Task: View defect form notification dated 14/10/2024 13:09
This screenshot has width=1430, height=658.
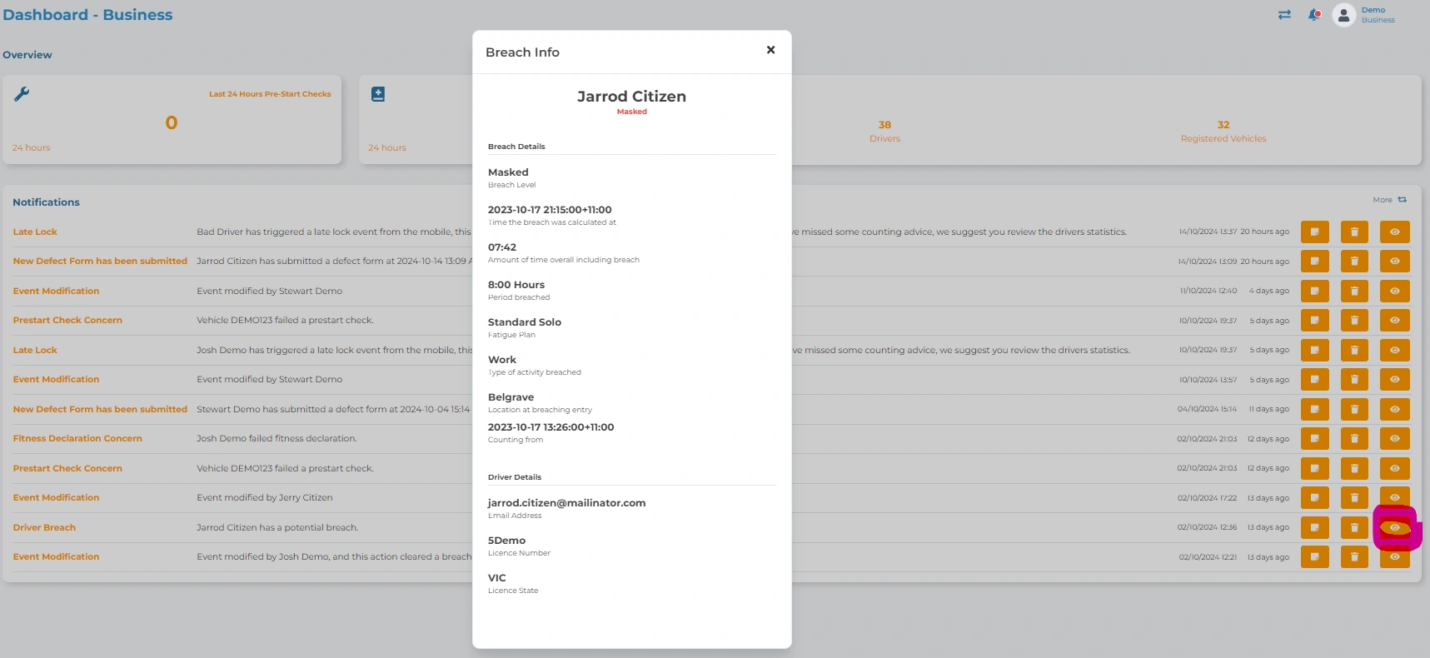Action: coord(1395,262)
